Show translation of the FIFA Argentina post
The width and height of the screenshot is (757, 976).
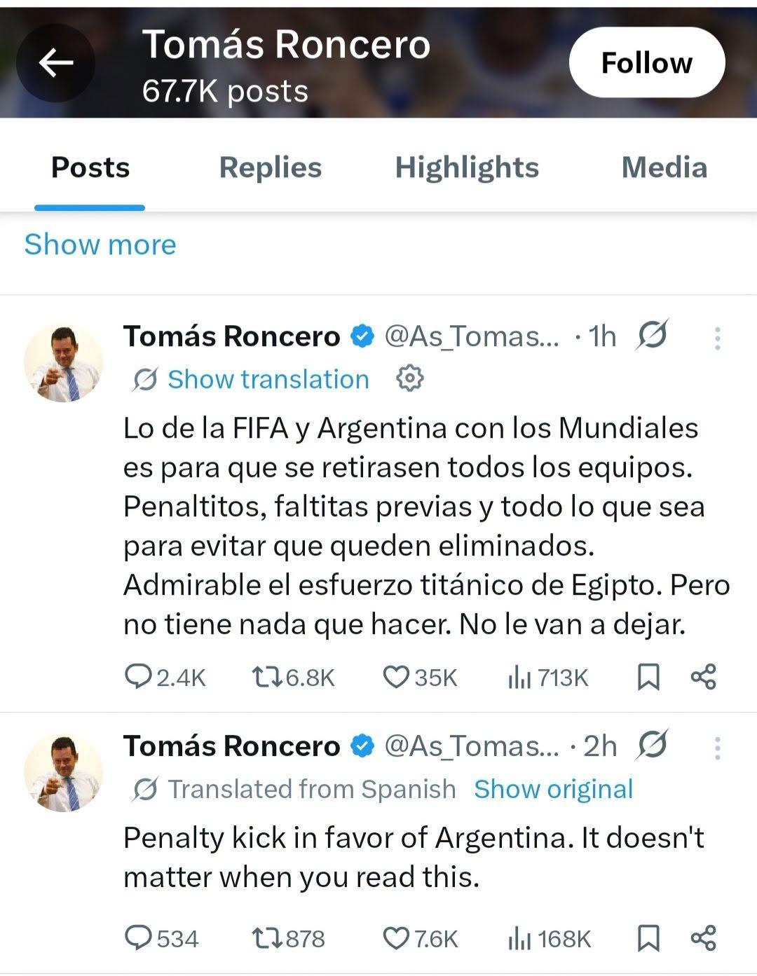point(268,379)
